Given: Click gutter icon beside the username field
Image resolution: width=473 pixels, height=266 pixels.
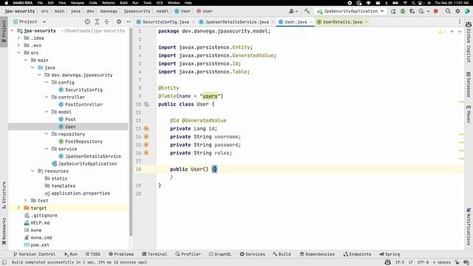Looking at the screenshot, I should (x=146, y=137).
